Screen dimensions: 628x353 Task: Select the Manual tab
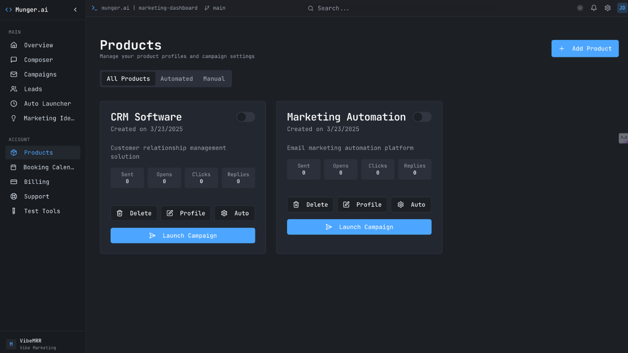point(214,79)
